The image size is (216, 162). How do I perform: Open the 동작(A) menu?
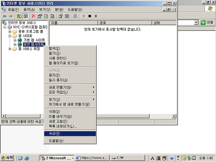pyautogui.click(x=29, y=10)
